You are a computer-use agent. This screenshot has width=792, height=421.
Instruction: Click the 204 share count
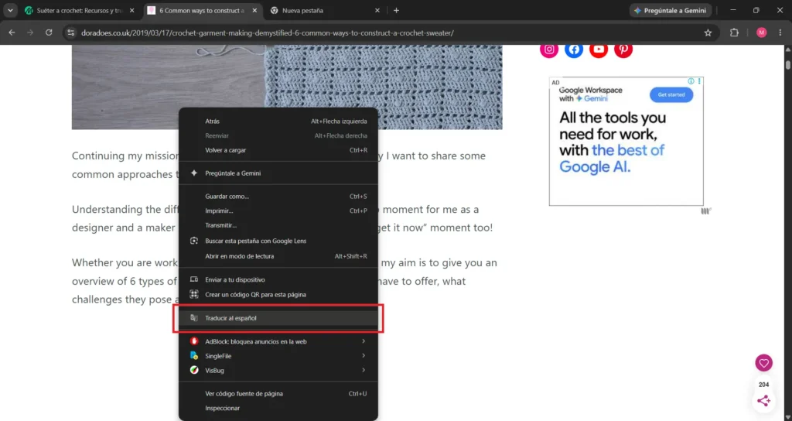(763, 384)
